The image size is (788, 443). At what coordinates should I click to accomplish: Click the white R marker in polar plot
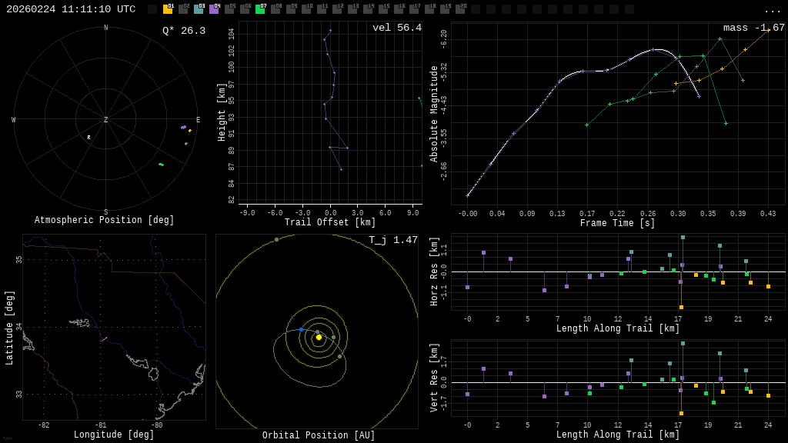click(x=88, y=138)
